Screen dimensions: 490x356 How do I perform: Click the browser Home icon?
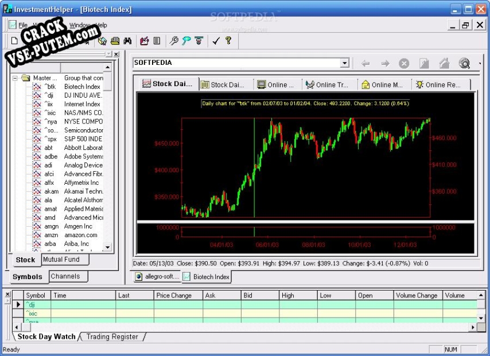(444, 64)
